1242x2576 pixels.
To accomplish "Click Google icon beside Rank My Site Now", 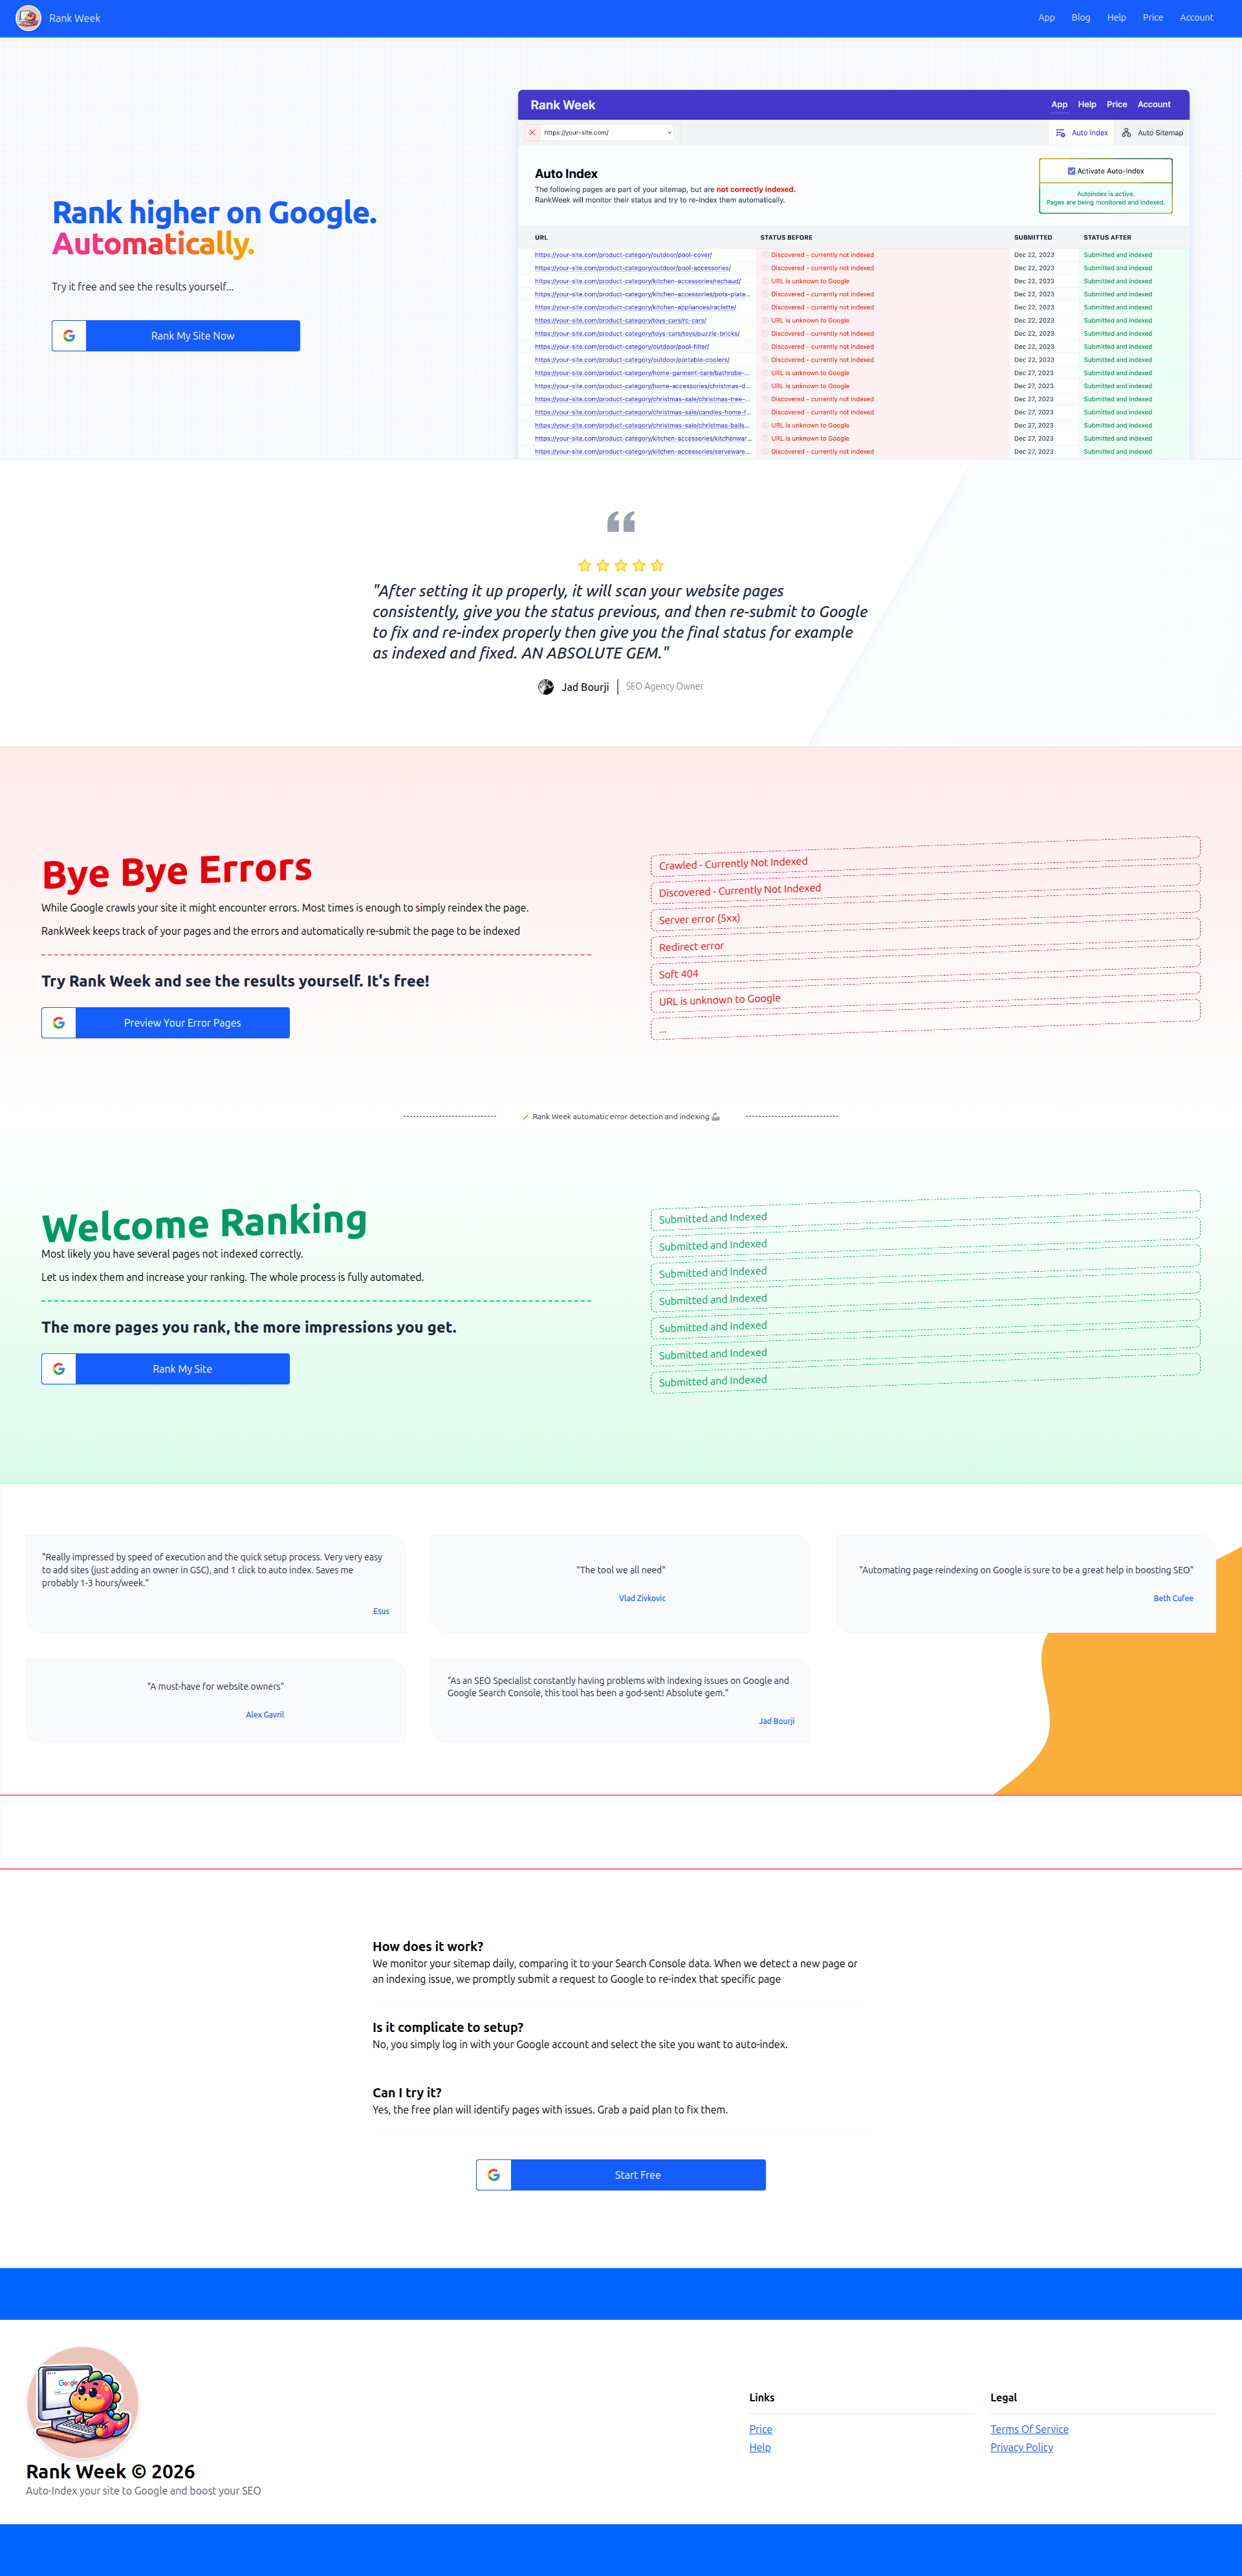I will click(x=69, y=336).
